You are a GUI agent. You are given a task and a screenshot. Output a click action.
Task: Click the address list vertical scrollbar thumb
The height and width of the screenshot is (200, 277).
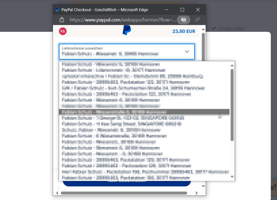[x=232, y=105]
